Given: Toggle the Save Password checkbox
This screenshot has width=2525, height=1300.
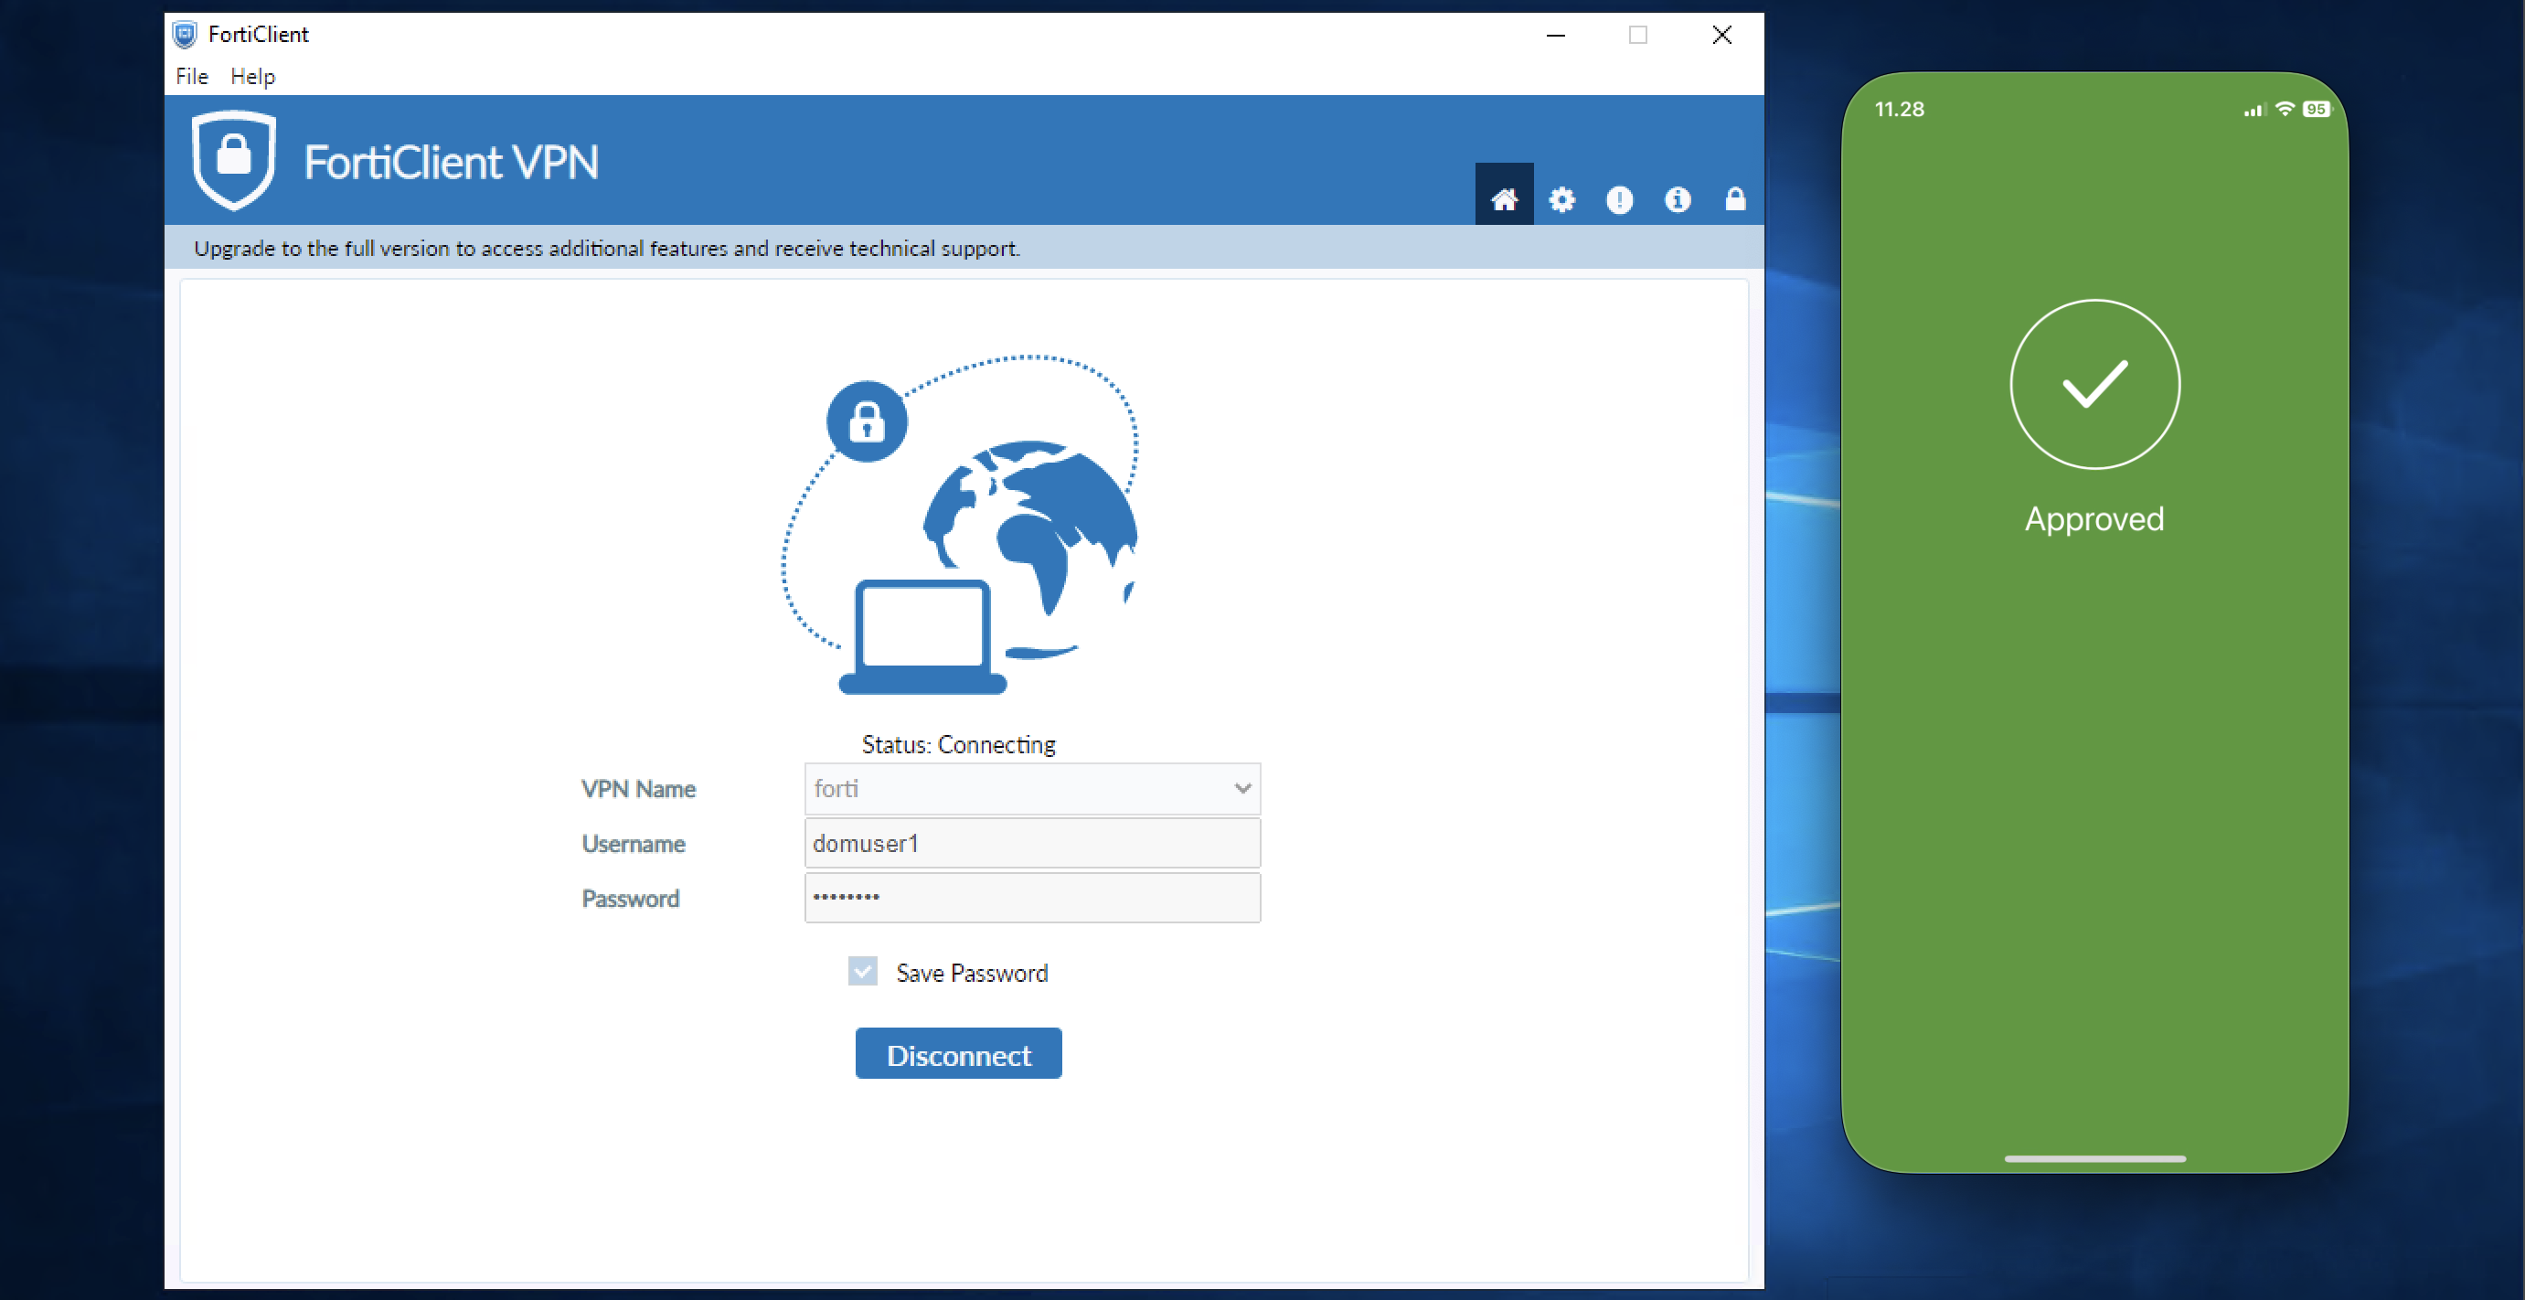Looking at the screenshot, I should (x=863, y=972).
